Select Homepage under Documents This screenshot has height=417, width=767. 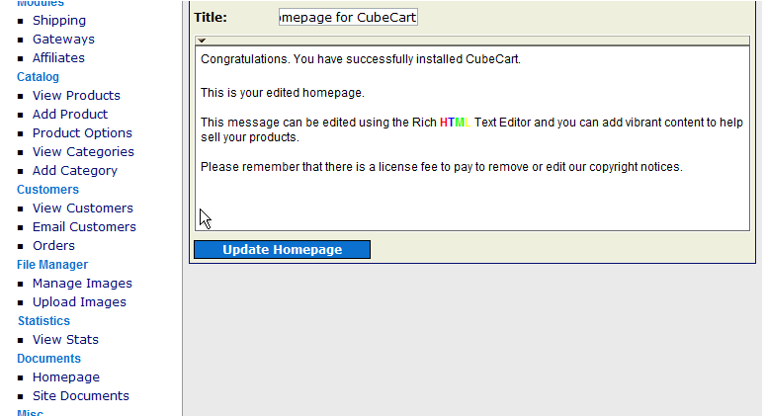pos(66,376)
